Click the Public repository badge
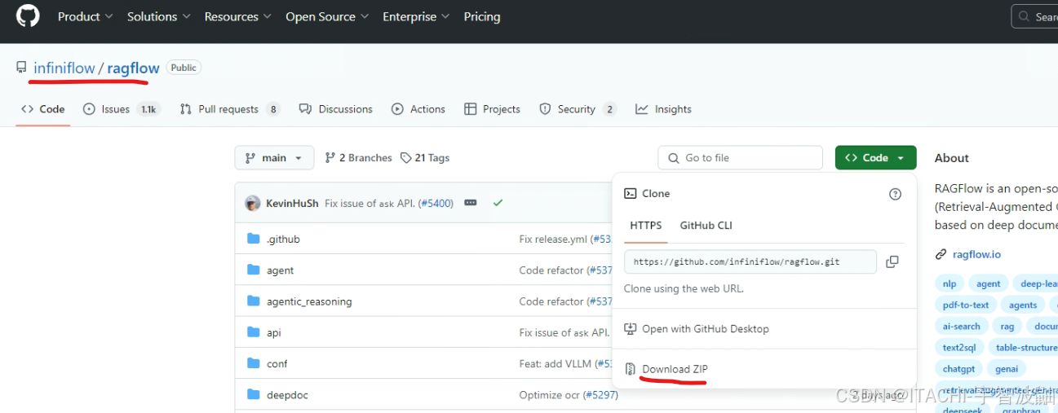Viewport: 1058px width, 413px height. (184, 68)
